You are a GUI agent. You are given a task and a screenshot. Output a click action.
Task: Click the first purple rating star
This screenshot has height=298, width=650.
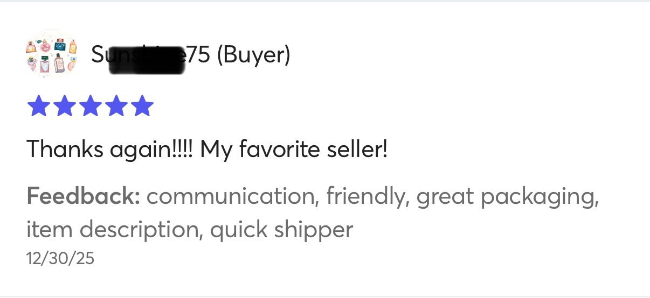point(38,105)
